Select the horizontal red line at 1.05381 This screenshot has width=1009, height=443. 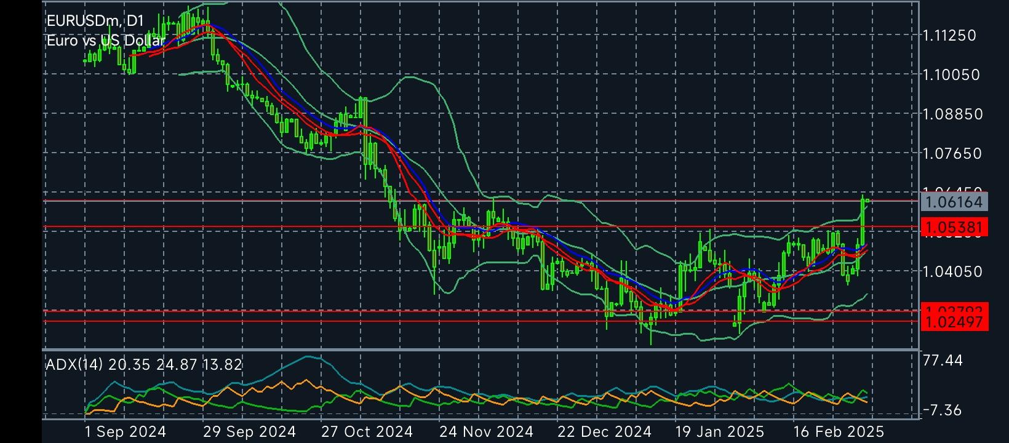coord(480,227)
